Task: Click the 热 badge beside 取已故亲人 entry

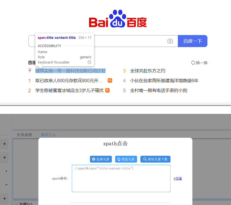Action: coord(110,80)
